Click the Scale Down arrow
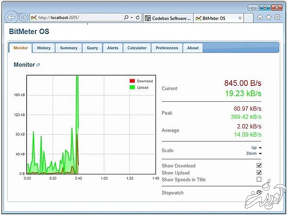This screenshot has width=287, height=215. point(260,154)
